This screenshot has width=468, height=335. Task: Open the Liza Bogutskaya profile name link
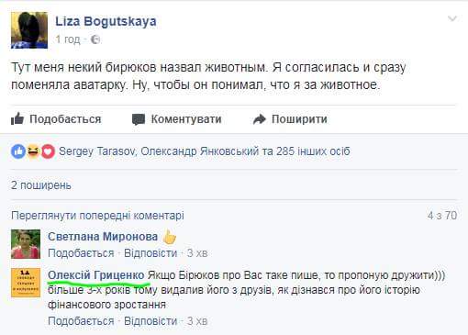pos(106,21)
